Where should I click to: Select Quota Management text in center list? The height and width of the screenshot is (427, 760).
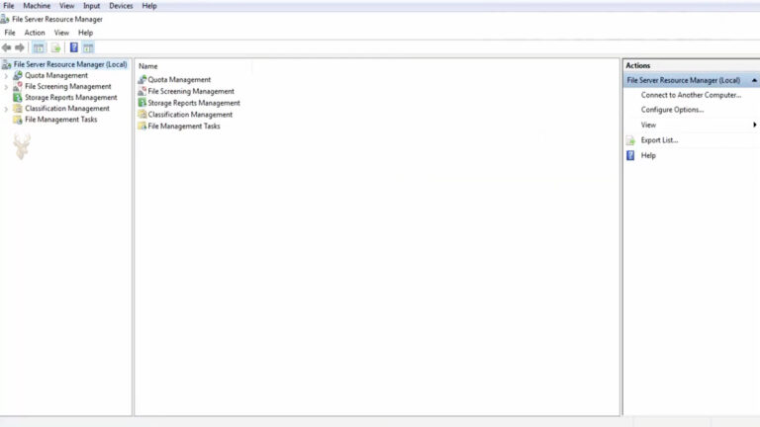click(x=179, y=79)
